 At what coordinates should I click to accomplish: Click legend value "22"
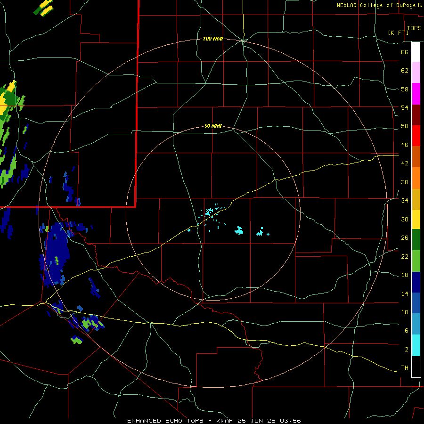pos(405,257)
